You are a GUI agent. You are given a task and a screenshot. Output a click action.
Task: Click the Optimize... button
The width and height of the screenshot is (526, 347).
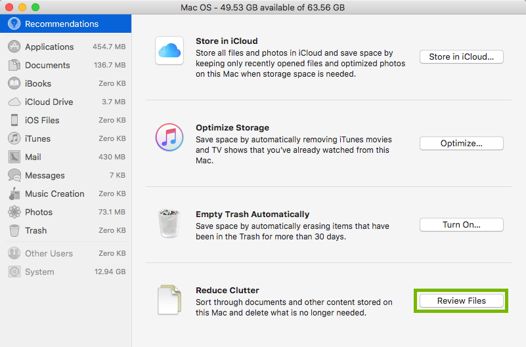[x=461, y=144]
